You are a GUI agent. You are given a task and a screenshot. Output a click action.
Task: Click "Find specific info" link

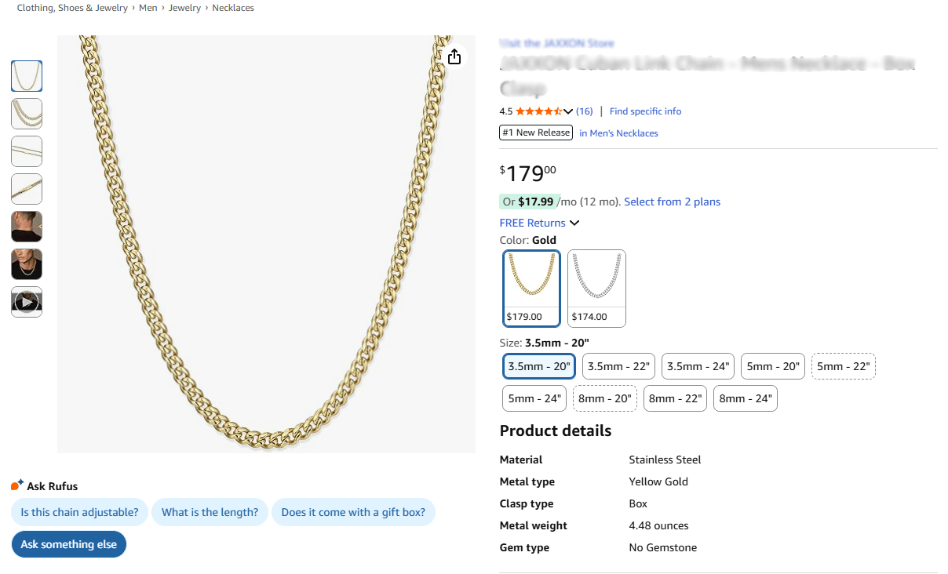point(645,111)
